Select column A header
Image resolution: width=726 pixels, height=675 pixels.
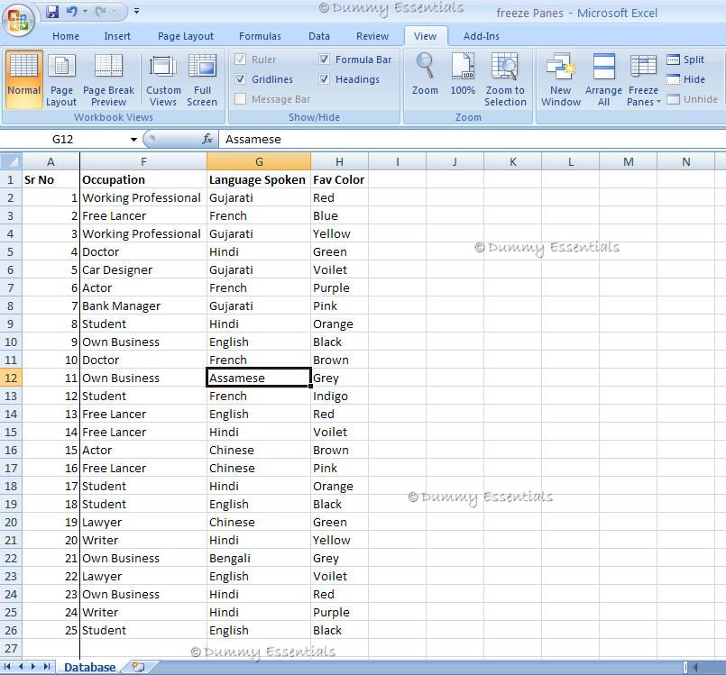pos(51,161)
